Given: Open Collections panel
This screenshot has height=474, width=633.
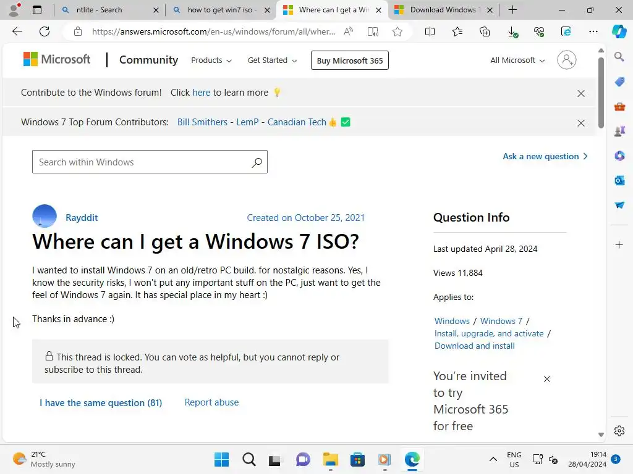Looking at the screenshot, I should click(x=485, y=31).
